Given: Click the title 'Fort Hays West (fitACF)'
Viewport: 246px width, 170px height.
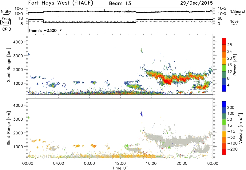Looking at the screenshot, I should (x=61, y=3).
